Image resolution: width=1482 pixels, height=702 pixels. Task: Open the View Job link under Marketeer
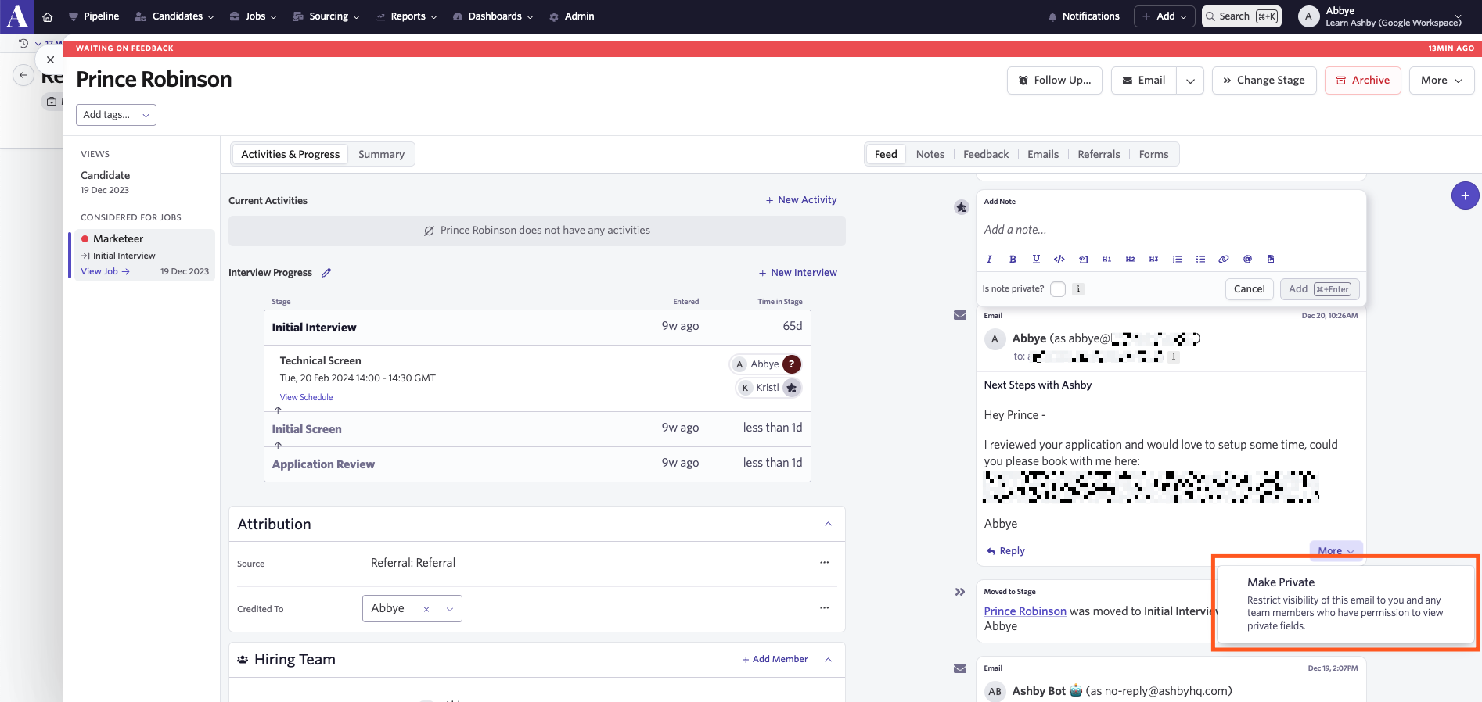tap(105, 272)
